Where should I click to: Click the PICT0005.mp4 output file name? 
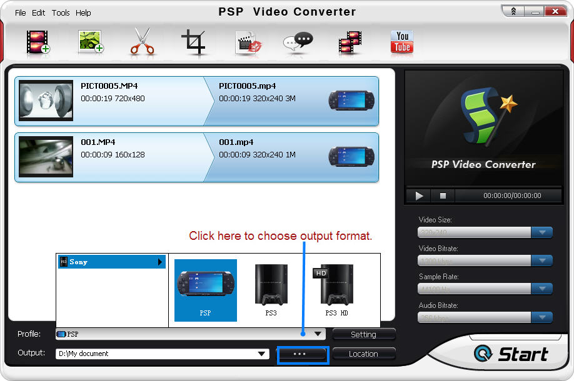[248, 86]
